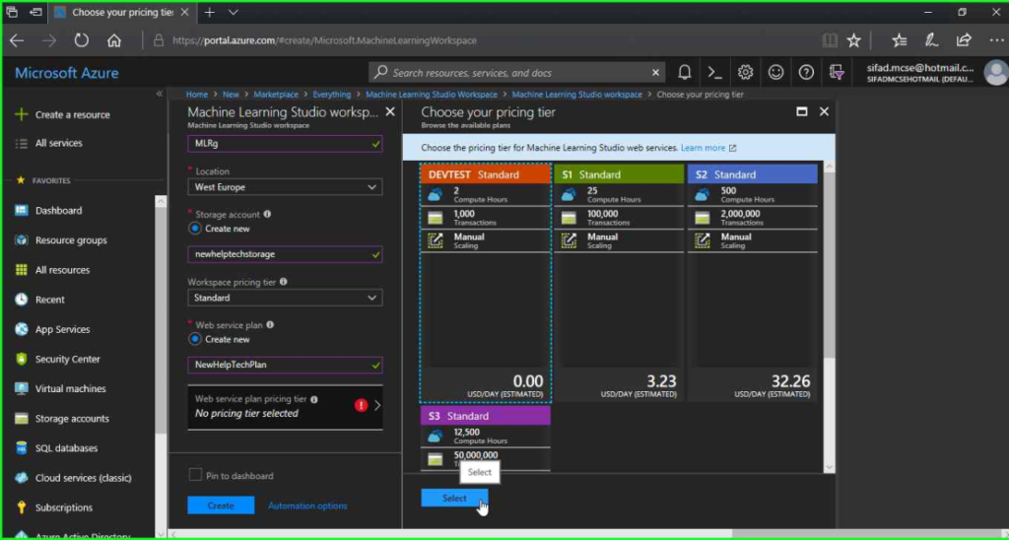The image size is (1009, 540).
Task: Open browser share icon
Action: tap(964, 39)
